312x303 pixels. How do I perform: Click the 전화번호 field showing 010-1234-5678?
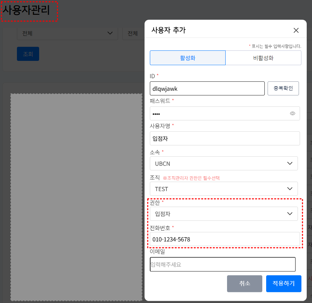225,239
